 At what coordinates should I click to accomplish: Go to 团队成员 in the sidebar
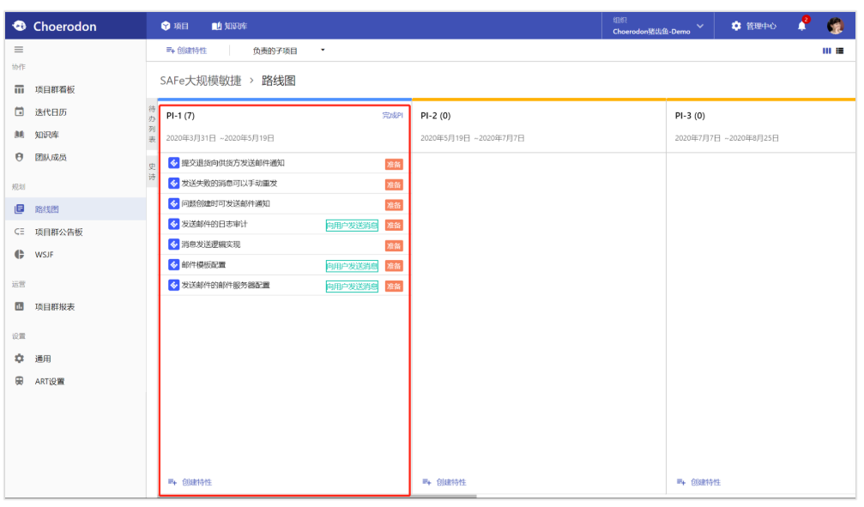(x=50, y=157)
